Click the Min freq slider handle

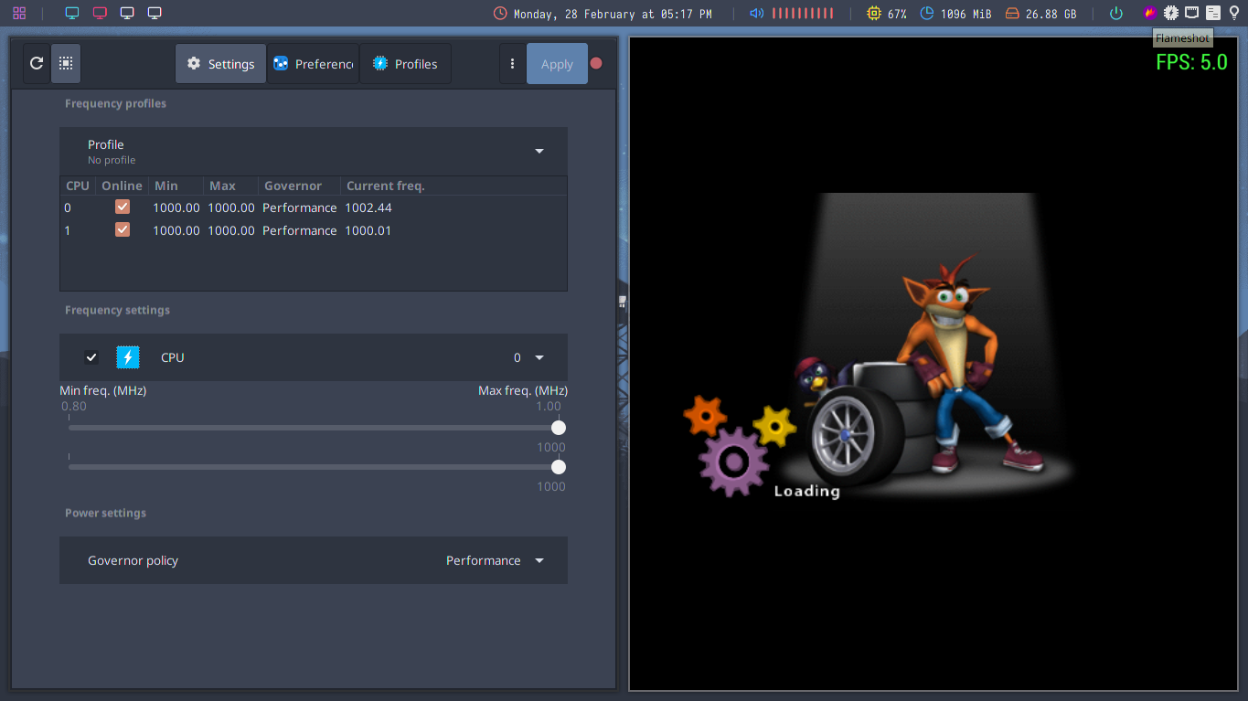point(559,428)
